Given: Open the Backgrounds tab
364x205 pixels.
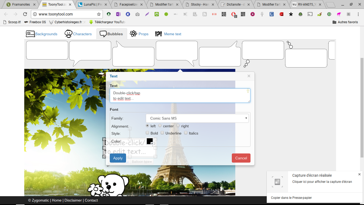Looking at the screenshot, I should pos(42,34).
